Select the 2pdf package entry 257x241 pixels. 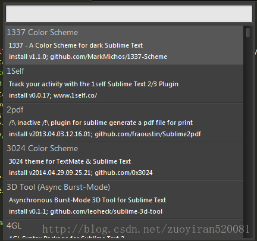pyautogui.click(x=124, y=122)
